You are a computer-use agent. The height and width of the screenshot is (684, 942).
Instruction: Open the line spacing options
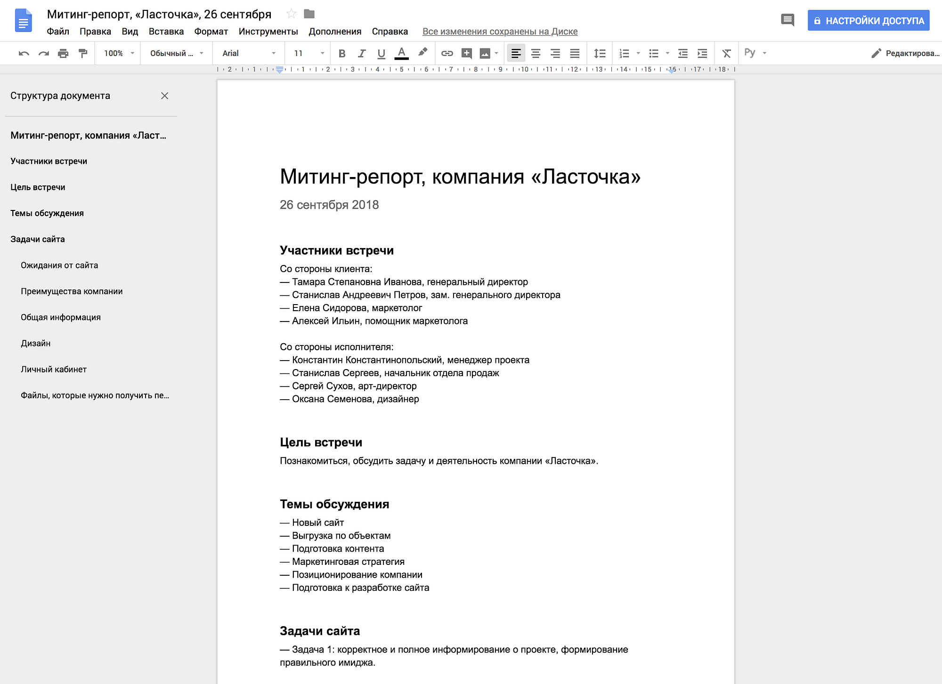pyautogui.click(x=600, y=54)
